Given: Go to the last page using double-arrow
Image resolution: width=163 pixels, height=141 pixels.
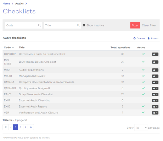Looking at the screenshot, I should pyautogui.click(x=31, y=127).
